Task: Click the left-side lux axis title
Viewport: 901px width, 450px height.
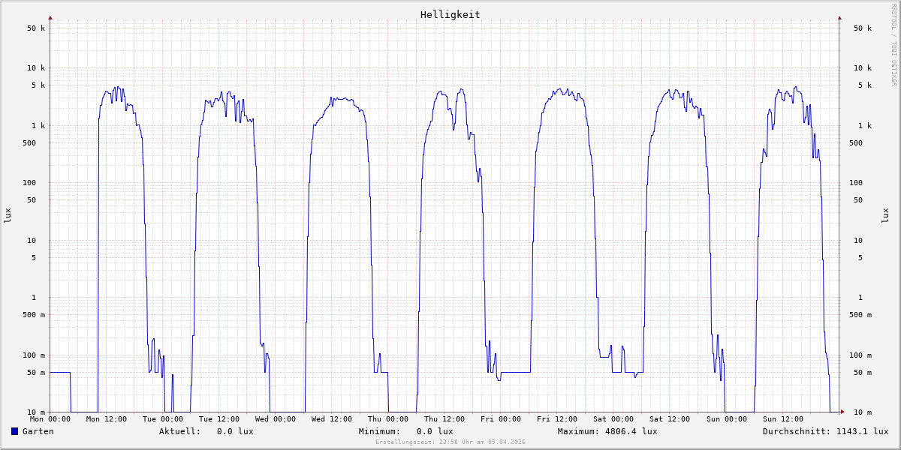Action: [x=8, y=215]
